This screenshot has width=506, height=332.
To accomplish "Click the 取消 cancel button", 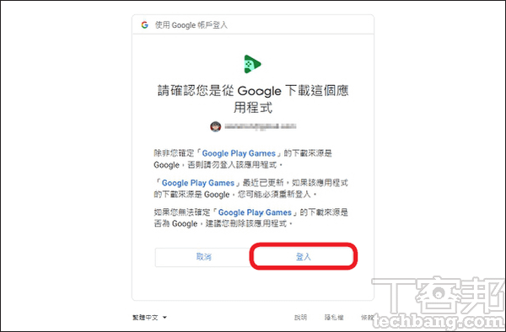I will point(203,257).
